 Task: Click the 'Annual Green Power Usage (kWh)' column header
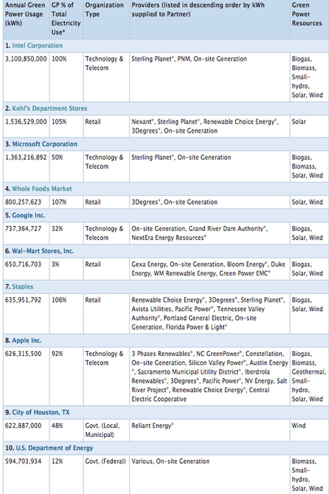pyautogui.click(x=25, y=14)
